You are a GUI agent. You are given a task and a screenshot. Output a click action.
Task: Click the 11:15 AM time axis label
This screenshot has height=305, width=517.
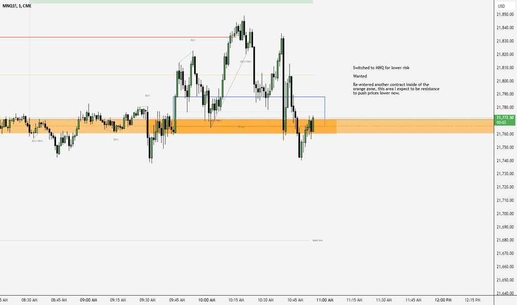354,301
